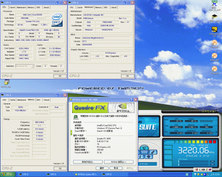Screen dimensions: 222x177
Task: Click the monitor icon in the AI Suite control pad
Action: click(x=144, y=148)
